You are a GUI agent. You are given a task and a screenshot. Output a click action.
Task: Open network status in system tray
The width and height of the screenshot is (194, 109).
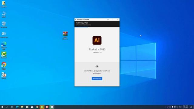[x=175, y=107]
